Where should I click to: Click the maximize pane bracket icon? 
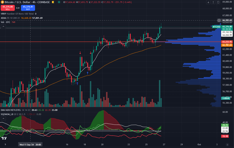(x=218, y=2)
